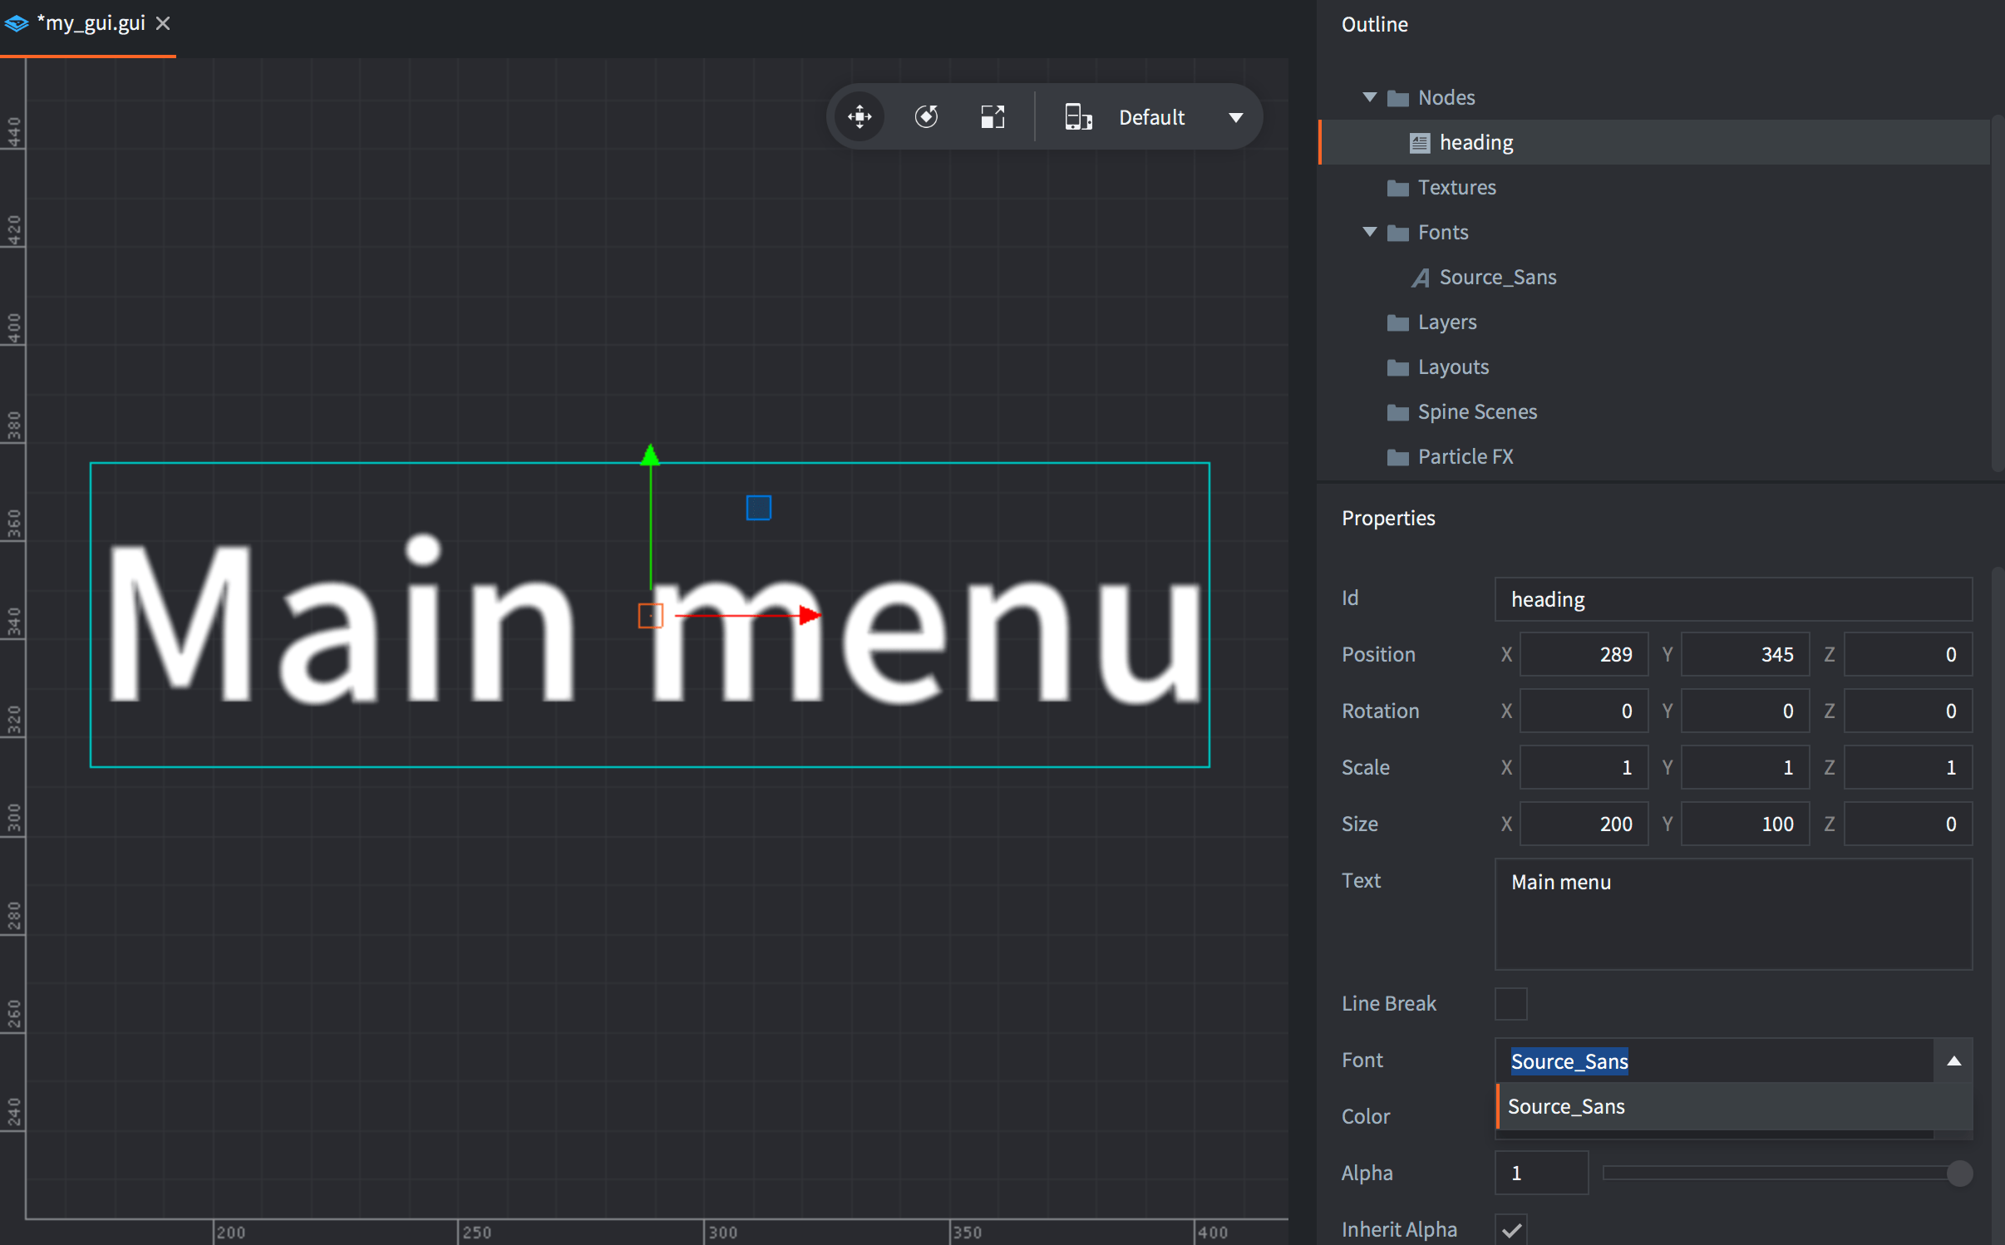Choose Source_Sans from the font list

(1566, 1106)
